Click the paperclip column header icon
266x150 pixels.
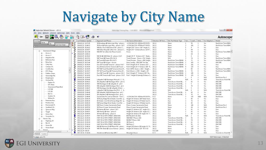pos(73,41)
